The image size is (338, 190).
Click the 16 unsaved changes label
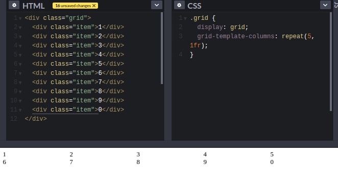click(73, 6)
